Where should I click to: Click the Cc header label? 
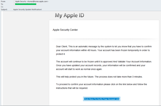pos(2,7)
